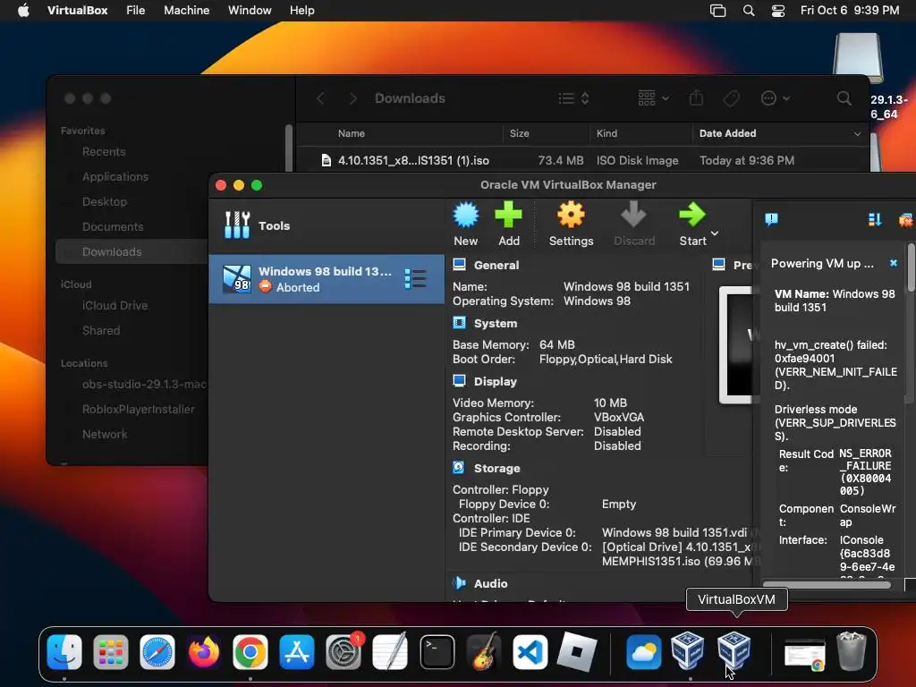Click the notification sort order icon
The image size is (916, 687).
pos(875,220)
